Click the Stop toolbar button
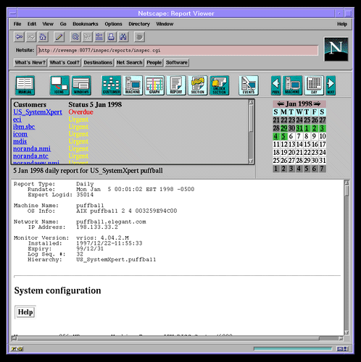Screen dimensions: 361x362 (x=139, y=37)
